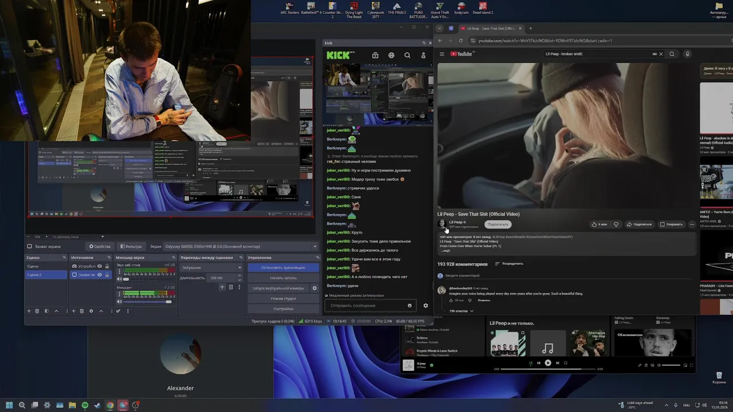The width and height of the screenshot is (733, 412).
Task: Open Kick search magnifier icon
Action: [407, 56]
